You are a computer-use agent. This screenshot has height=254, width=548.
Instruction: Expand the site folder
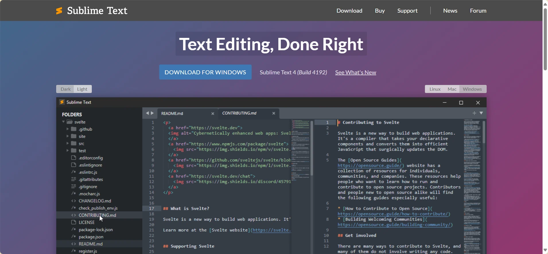[x=68, y=136]
